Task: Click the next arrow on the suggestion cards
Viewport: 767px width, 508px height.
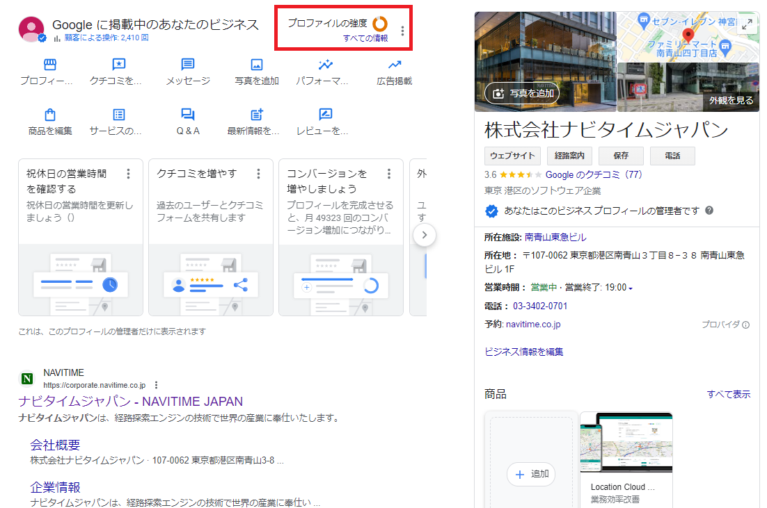Action: [x=425, y=235]
